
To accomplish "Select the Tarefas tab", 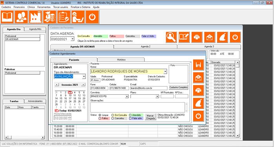I will tap(14, 101).
